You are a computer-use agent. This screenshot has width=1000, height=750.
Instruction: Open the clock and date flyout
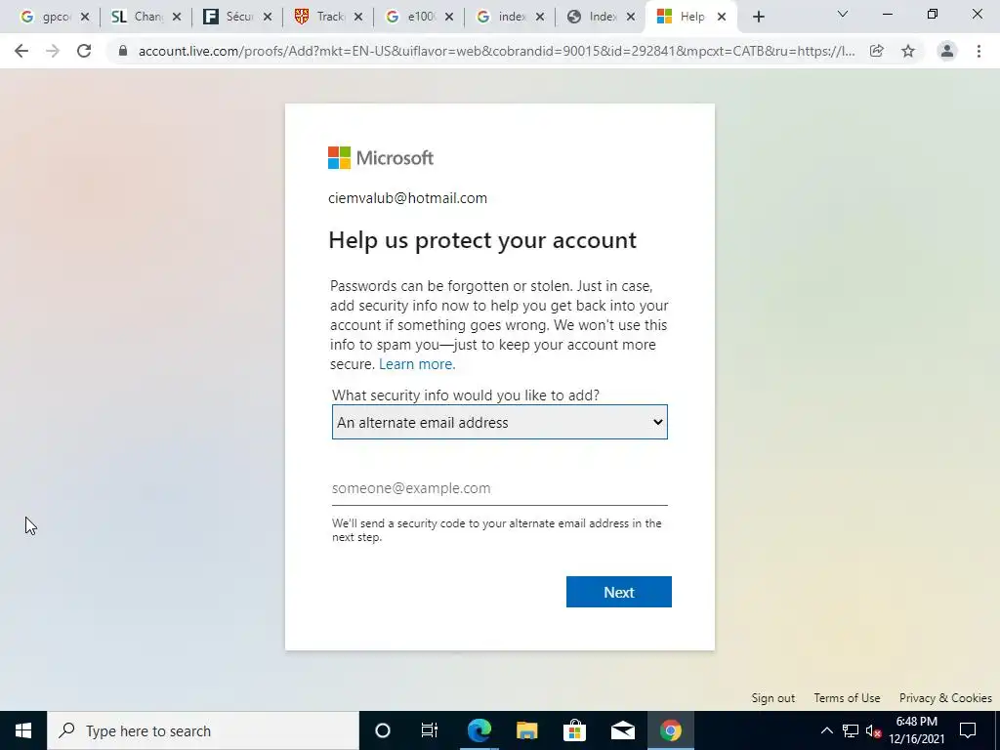916,730
